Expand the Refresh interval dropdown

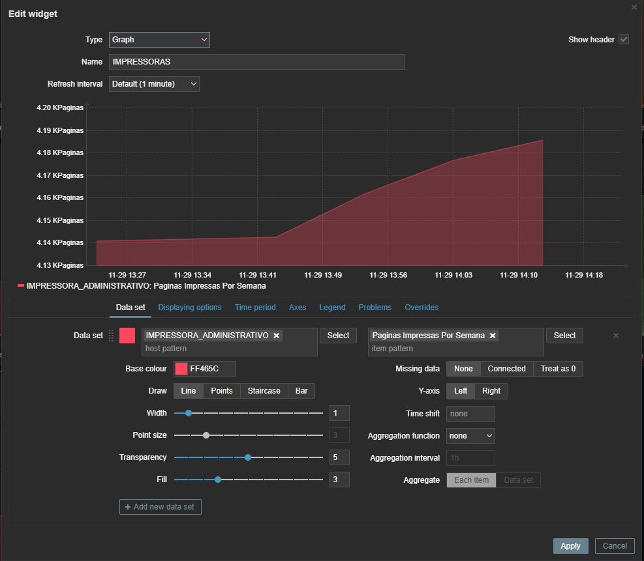[x=154, y=84]
